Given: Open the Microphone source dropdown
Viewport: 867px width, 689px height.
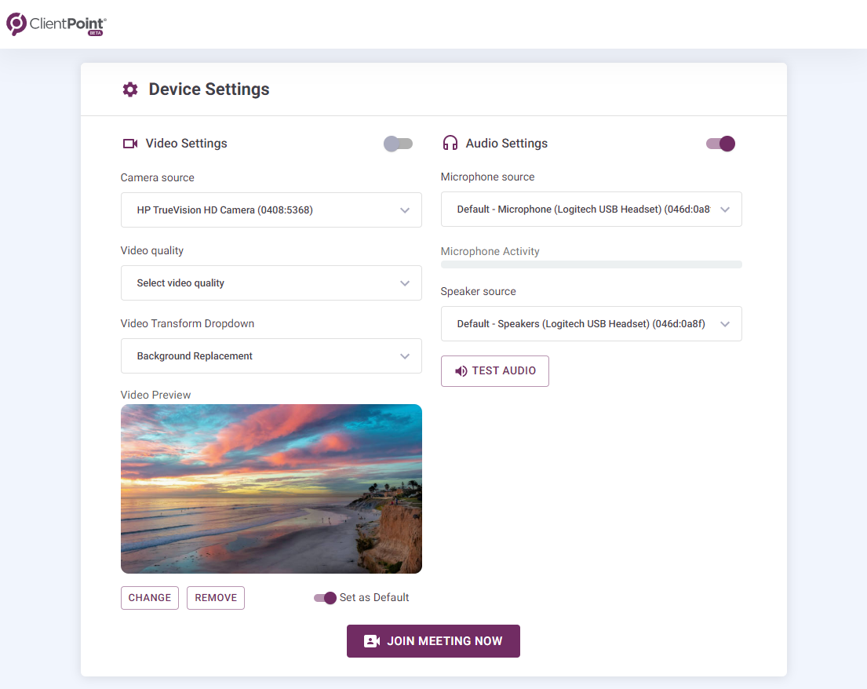Looking at the screenshot, I should tap(591, 209).
